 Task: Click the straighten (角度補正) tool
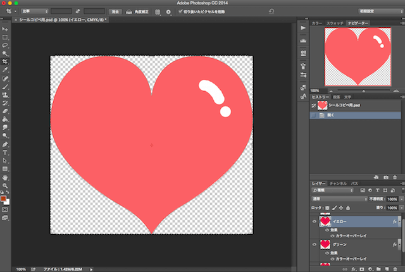coord(137,11)
